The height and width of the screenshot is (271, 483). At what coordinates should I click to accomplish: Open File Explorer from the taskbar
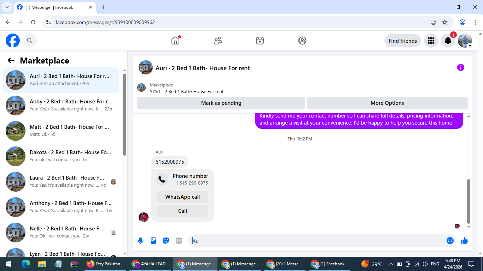tap(42, 264)
